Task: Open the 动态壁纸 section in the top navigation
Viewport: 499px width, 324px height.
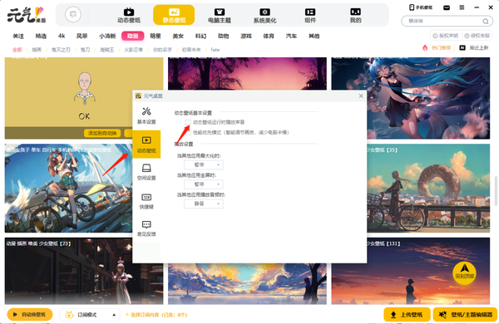Action: point(129,15)
